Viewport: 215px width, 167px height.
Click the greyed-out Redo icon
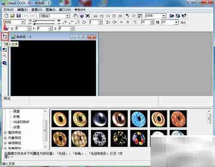(32, 16)
